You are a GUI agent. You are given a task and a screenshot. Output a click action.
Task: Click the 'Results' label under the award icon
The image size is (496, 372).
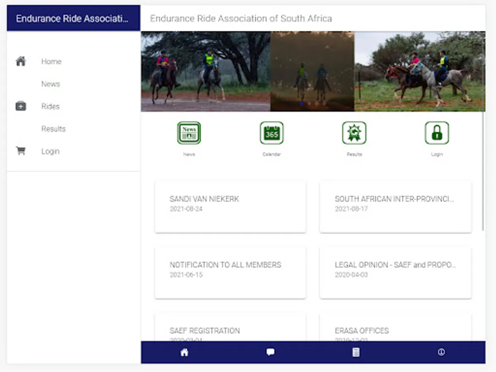click(354, 154)
